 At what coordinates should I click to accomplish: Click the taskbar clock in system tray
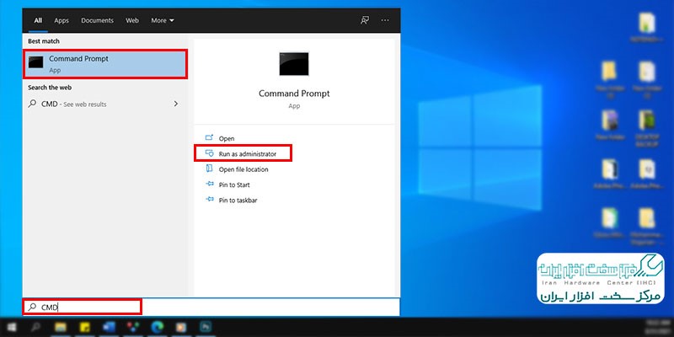657,328
